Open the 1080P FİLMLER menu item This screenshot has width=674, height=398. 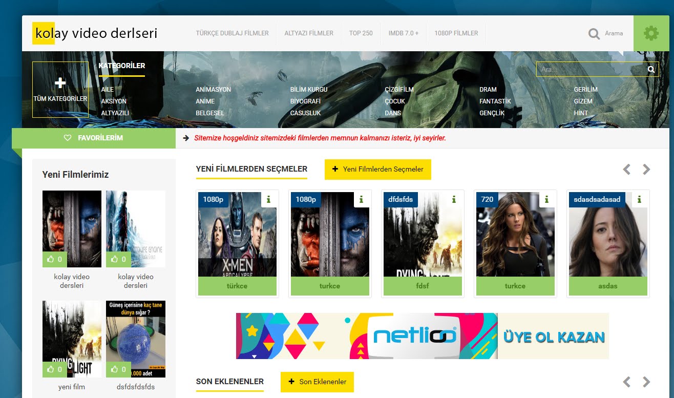tap(456, 33)
